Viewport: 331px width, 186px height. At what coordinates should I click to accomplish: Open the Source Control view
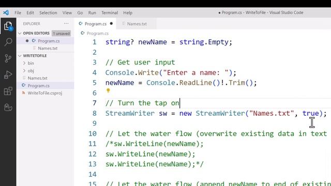tap(8, 58)
